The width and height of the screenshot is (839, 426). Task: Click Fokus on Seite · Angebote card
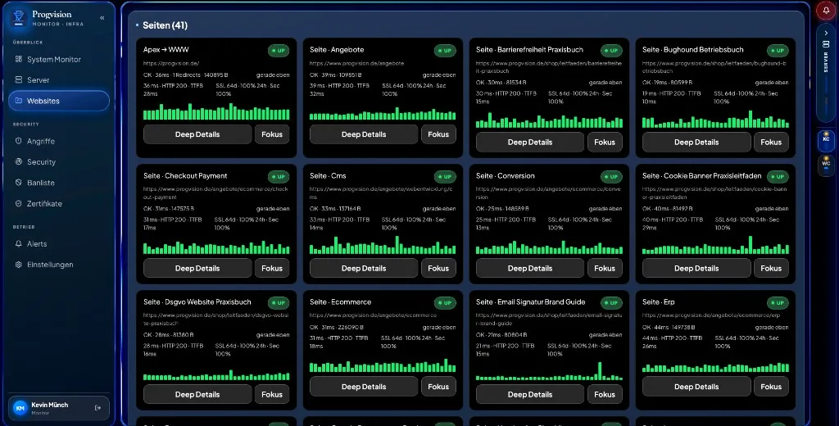click(x=438, y=134)
